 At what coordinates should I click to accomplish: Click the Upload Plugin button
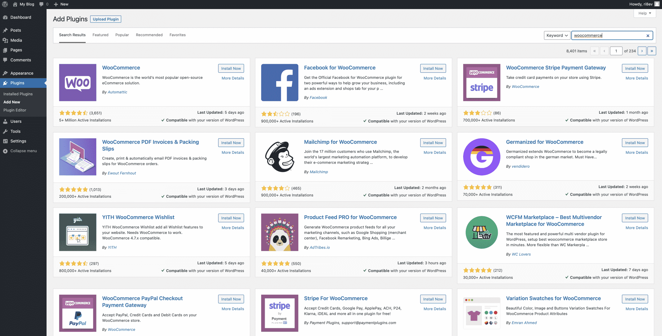pos(106,19)
